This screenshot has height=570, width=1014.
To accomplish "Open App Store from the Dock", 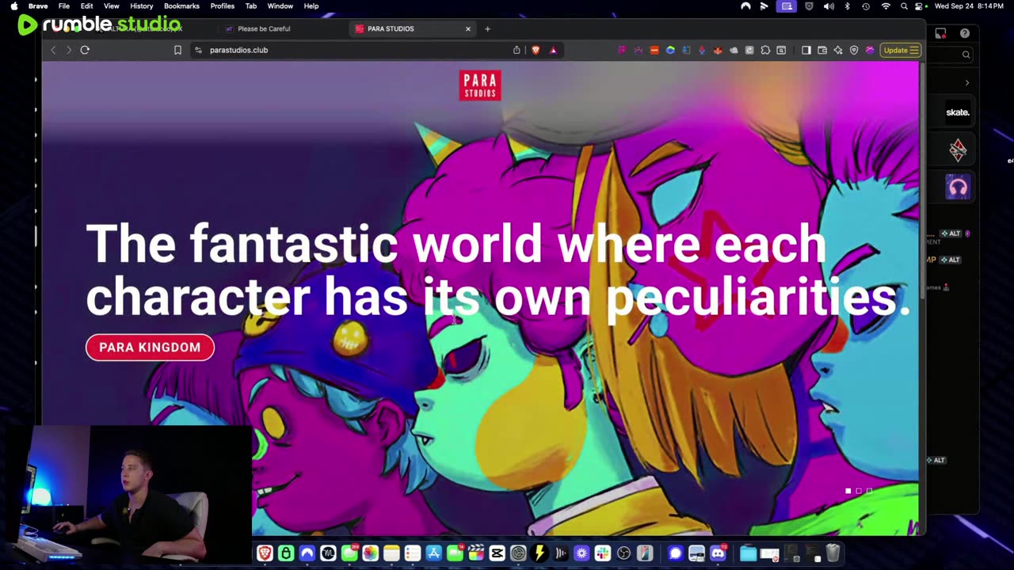I will point(433,553).
